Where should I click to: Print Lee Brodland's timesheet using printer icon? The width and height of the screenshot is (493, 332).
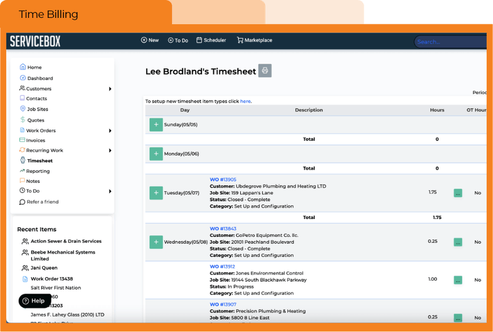coord(265,70)
